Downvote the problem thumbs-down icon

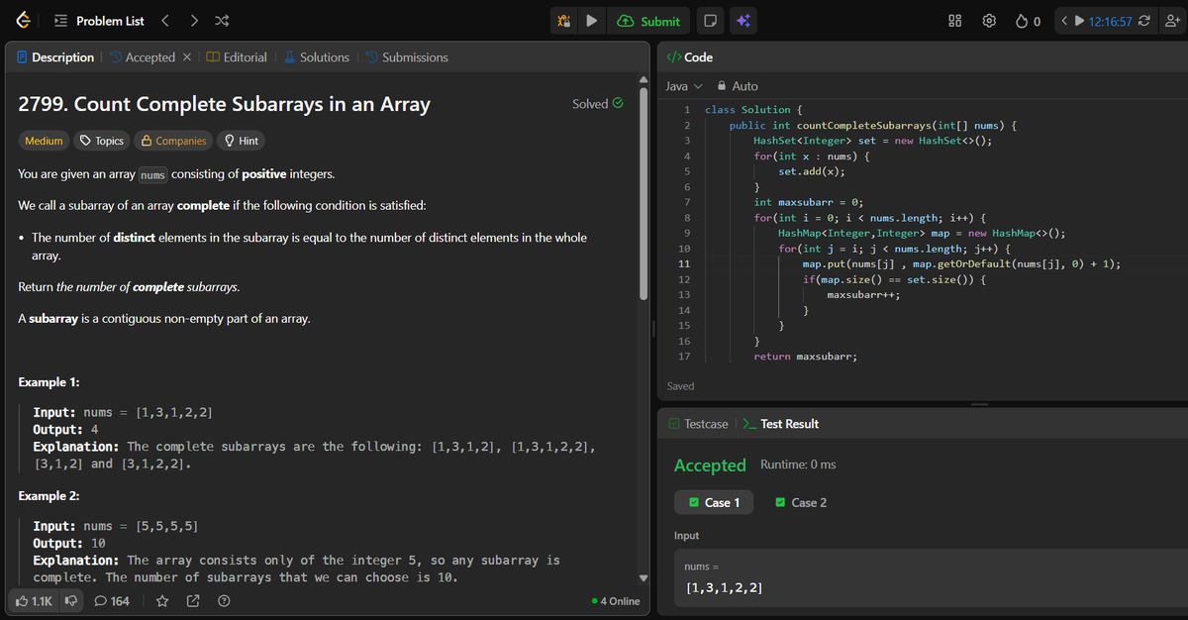click(x=70, y=600)
